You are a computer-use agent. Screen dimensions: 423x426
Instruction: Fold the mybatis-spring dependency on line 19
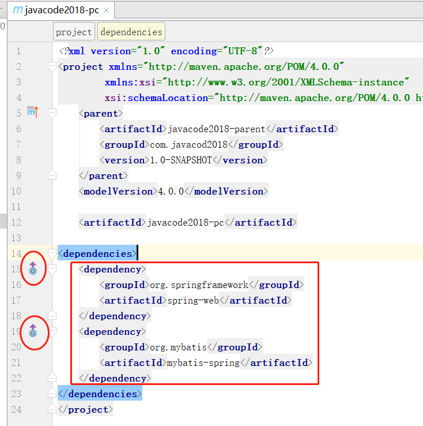52,331
